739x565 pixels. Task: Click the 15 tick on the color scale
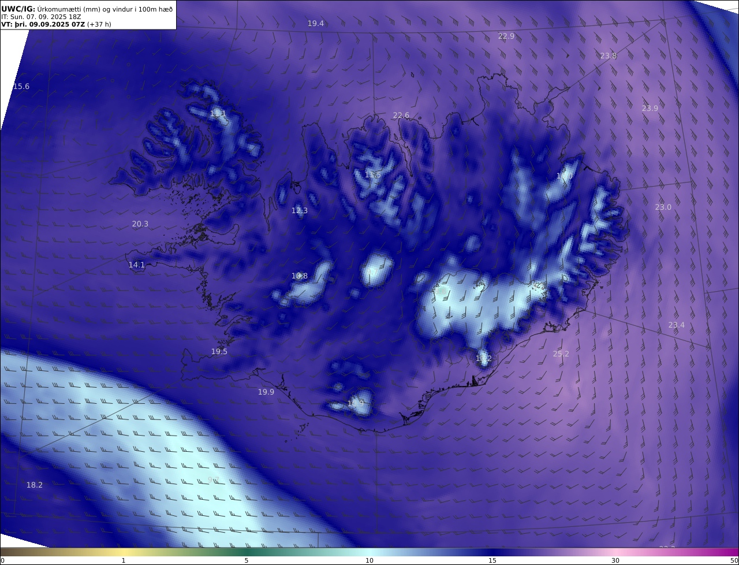[x=492, y=560]
